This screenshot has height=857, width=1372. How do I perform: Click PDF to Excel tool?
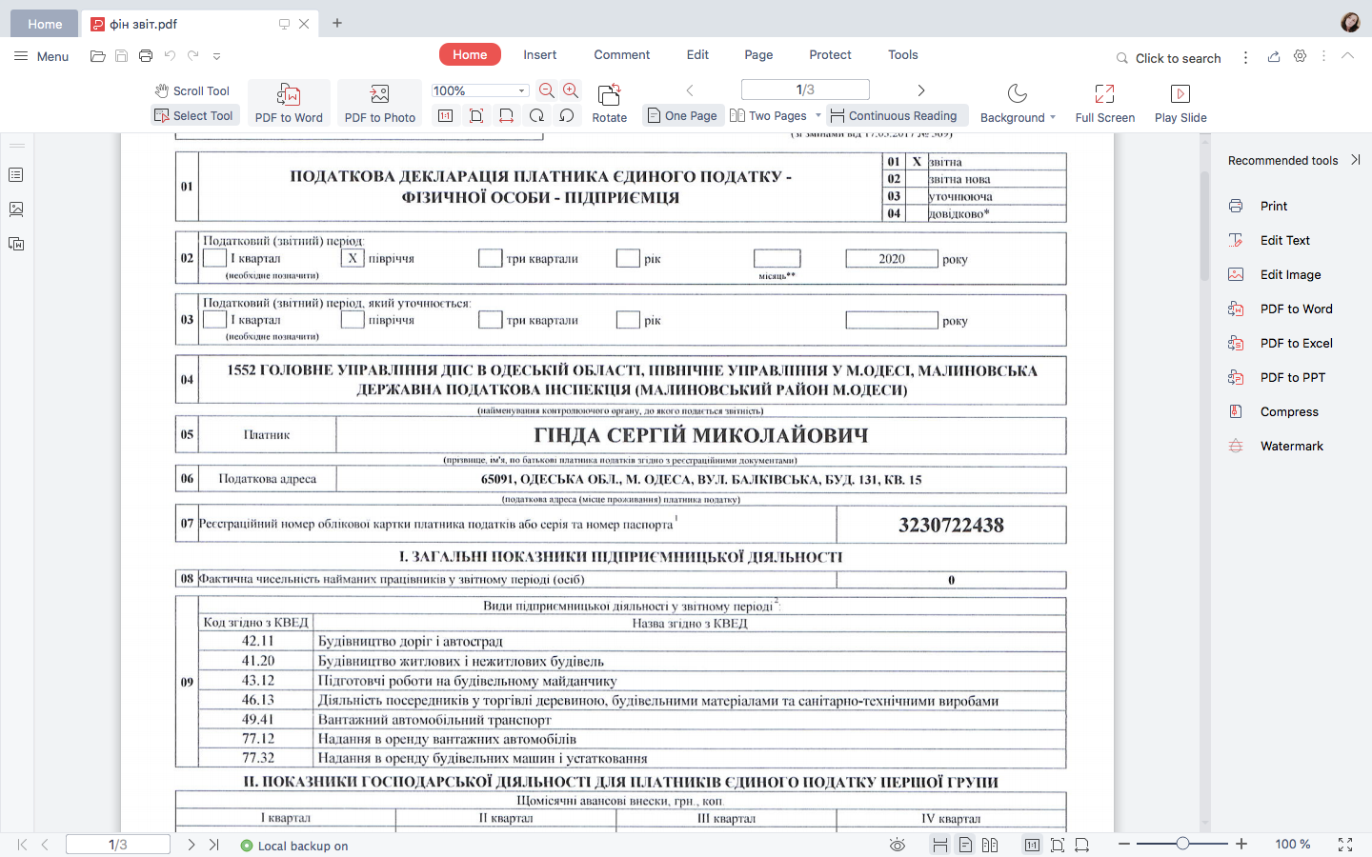[1296, 343]
